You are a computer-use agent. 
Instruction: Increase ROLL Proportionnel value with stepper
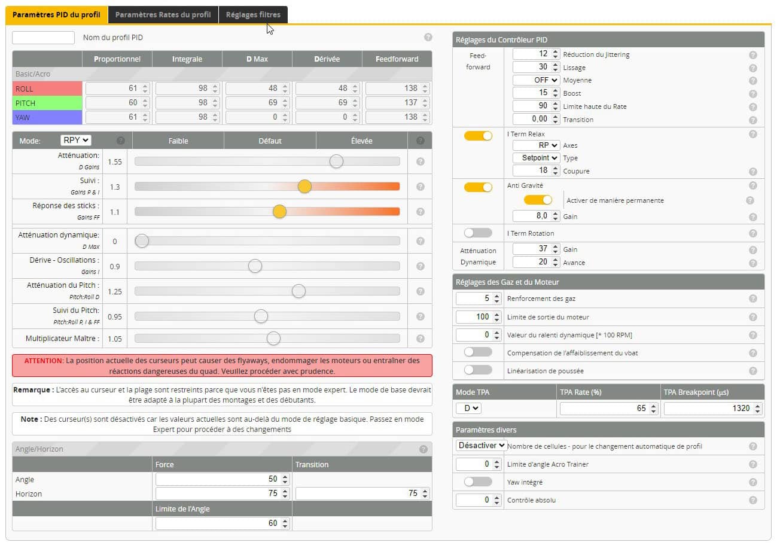tap(144, 86)
